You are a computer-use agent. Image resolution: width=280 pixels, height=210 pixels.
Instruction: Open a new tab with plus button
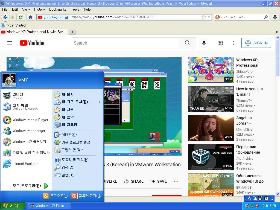(x=72, y=32)
